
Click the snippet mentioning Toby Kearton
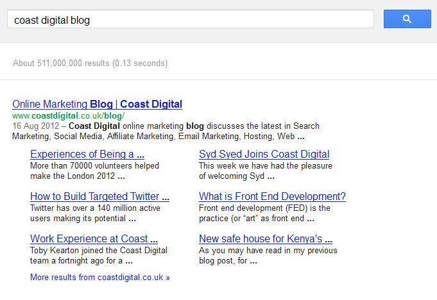coord(98,255)
